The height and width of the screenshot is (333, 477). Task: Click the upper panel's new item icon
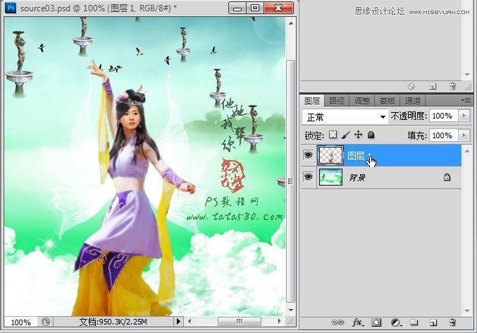click(433, 87)
